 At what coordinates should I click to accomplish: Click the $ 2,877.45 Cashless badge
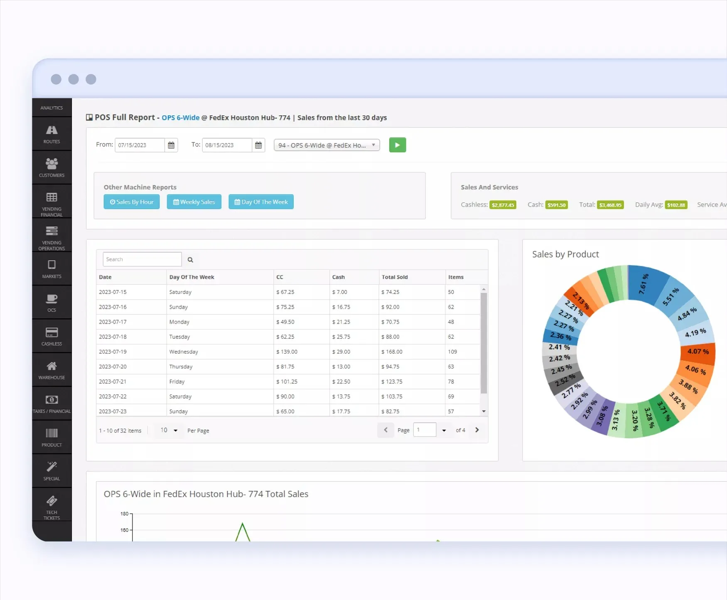pos(503,205)
